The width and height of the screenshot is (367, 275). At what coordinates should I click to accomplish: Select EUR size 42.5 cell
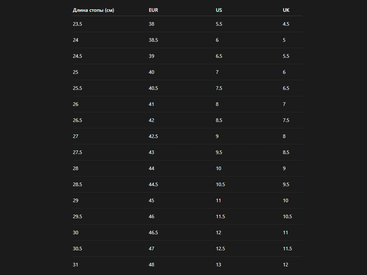tap(153, 136)
